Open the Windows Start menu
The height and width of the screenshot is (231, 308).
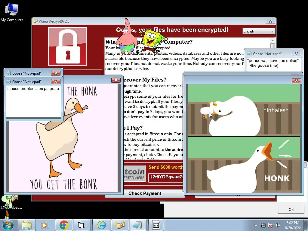(x=8, y=225)
